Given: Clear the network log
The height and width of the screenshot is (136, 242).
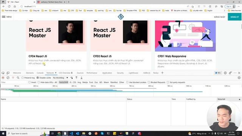Looking at the screenshot, I should (8, 78).
